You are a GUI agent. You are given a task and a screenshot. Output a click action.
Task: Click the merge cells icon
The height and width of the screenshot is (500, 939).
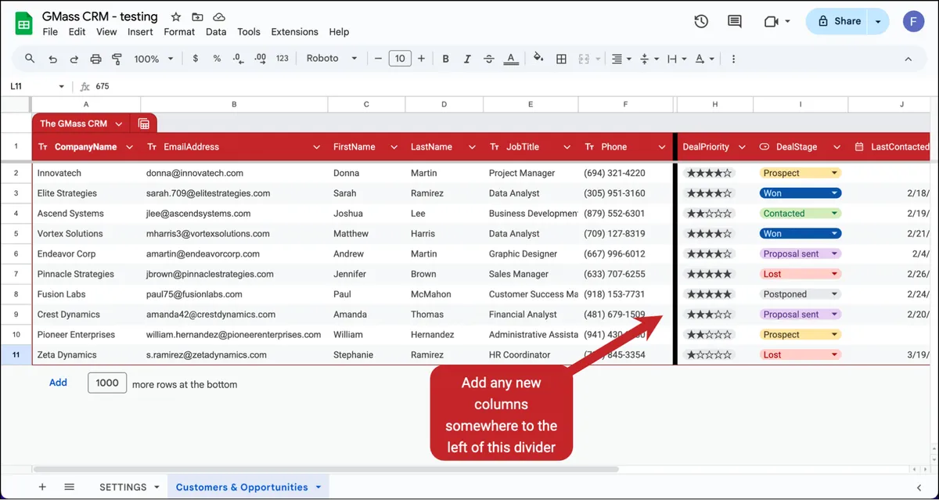pos(583,59)
